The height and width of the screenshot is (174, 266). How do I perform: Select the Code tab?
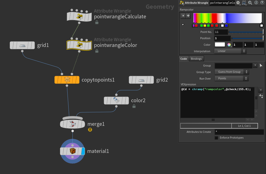[184, 59]
